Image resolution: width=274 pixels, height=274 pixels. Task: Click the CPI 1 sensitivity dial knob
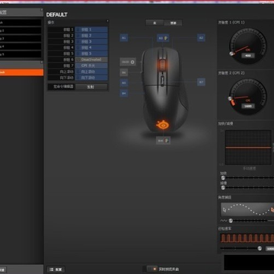point(231,53)
